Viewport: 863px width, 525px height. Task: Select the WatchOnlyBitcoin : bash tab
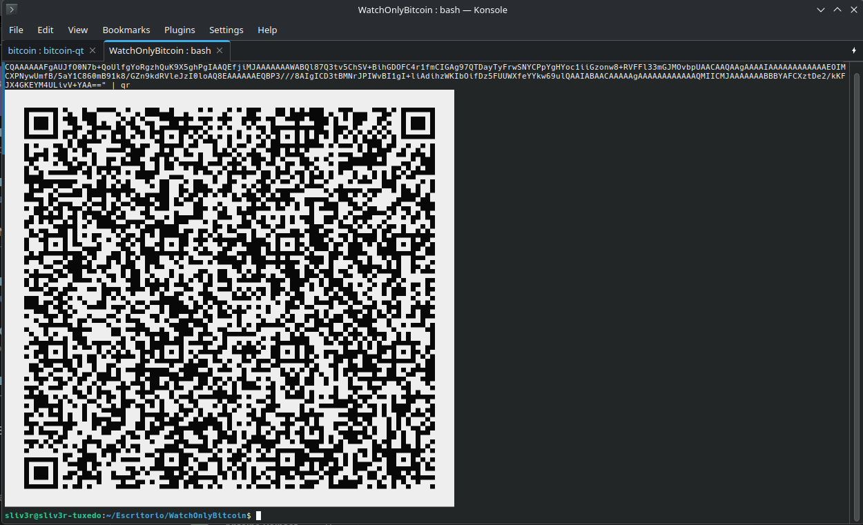(x=160, y=51)
